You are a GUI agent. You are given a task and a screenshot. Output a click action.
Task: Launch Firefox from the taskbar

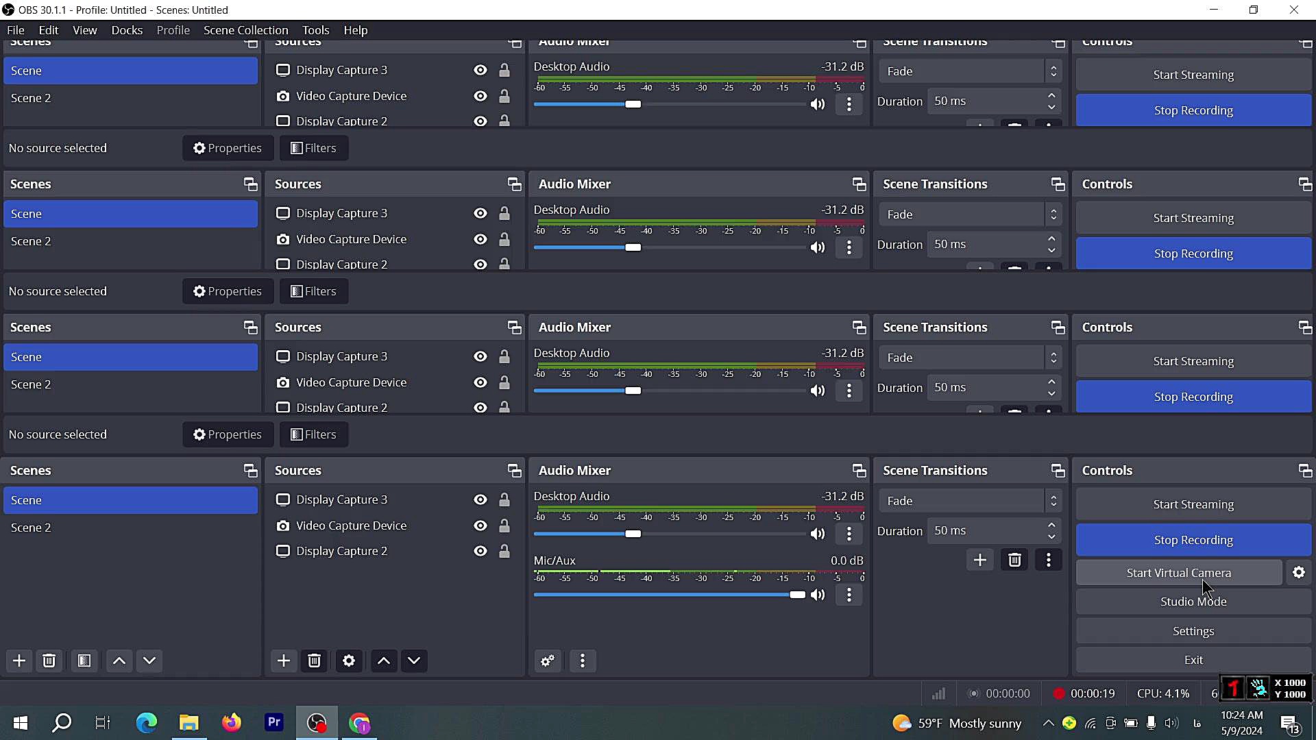click(x=232, y=723)
